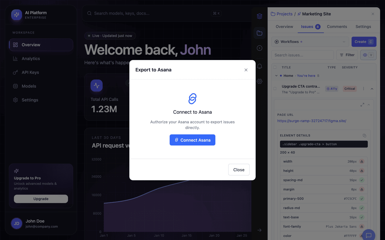This screenshot has width=385, height=240.
Task: Open the gear icon in side strip
Action: click(260, 81)
